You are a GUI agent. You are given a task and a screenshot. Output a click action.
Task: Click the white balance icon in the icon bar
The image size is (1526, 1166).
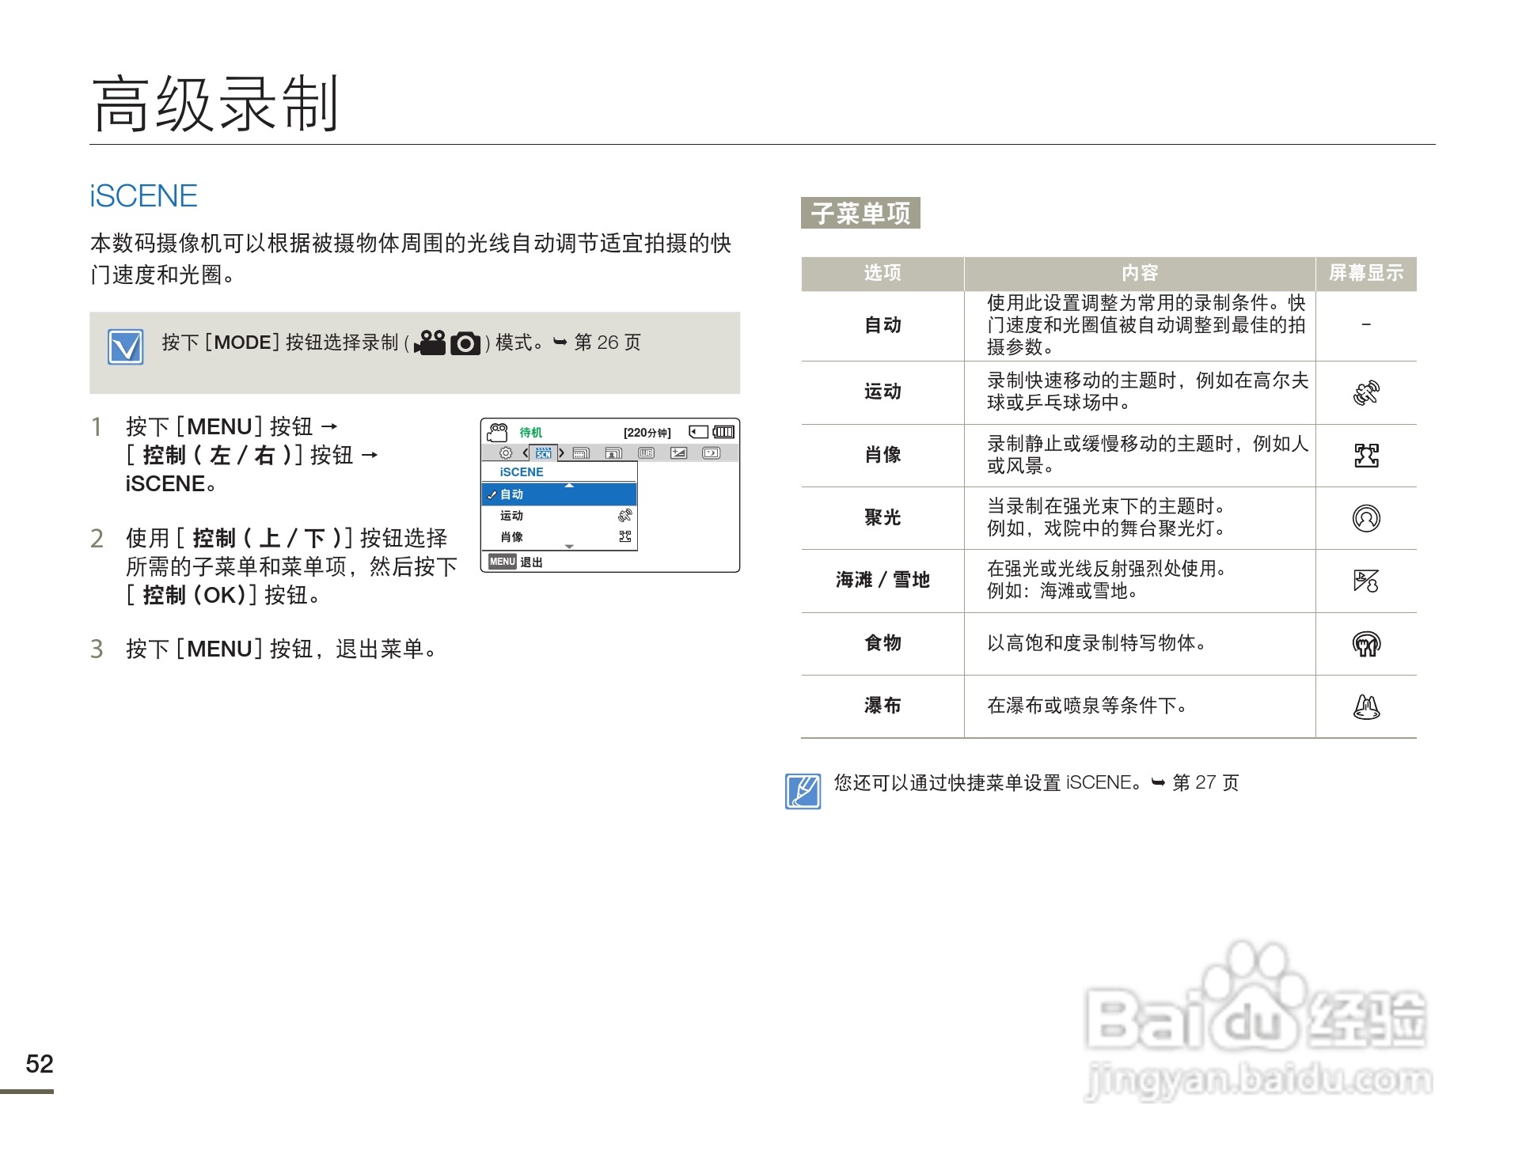pos(646,453)
